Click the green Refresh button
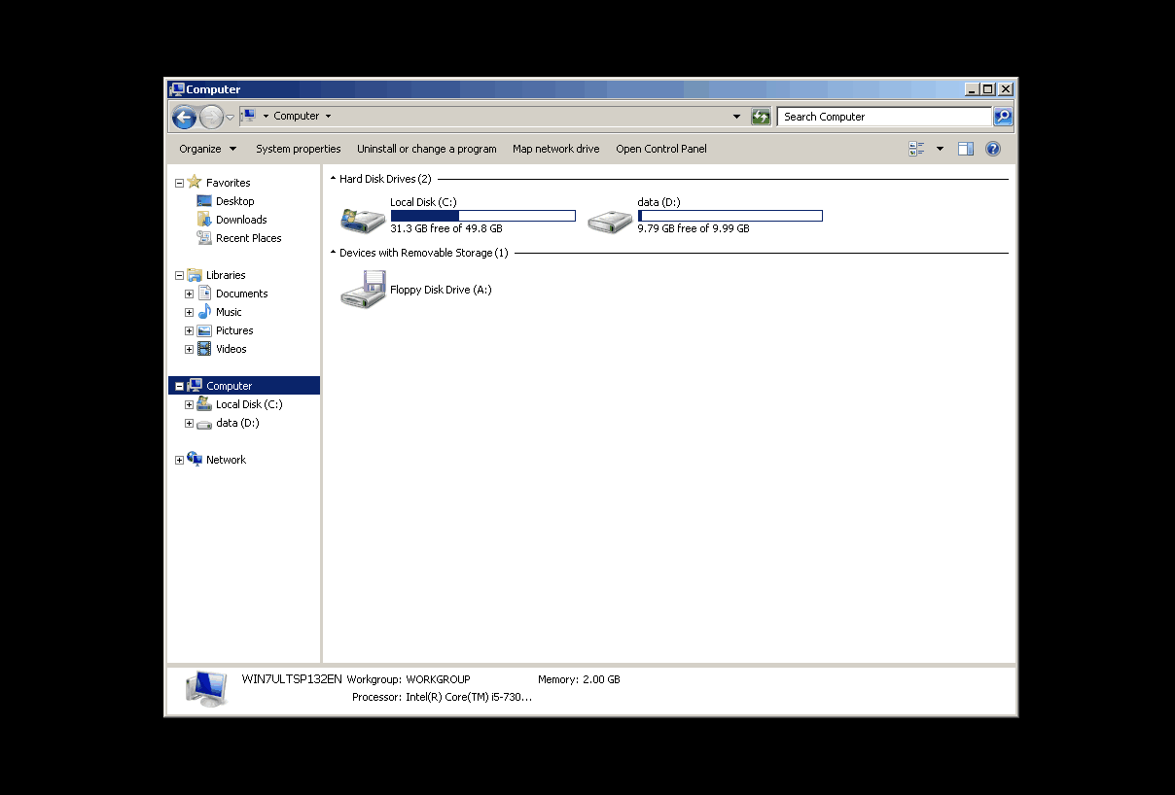 pos(762,117)
